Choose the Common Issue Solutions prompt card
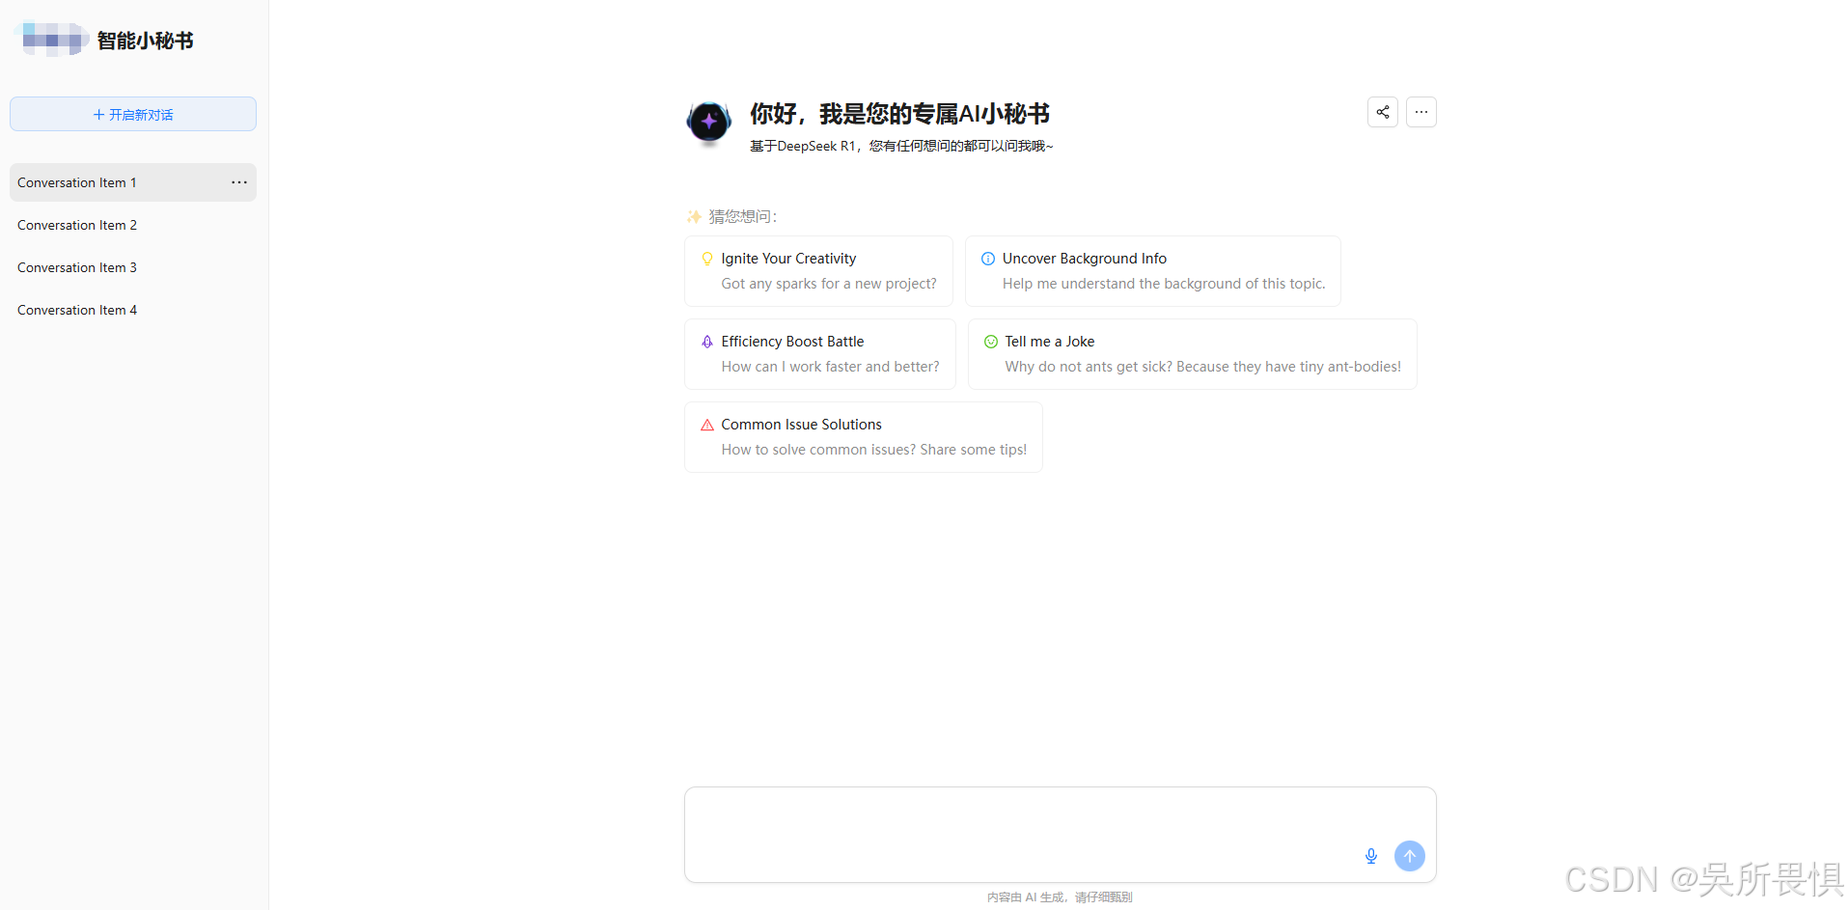The image size is (1848, 910). pyautogui.click(x=863, y=436)
